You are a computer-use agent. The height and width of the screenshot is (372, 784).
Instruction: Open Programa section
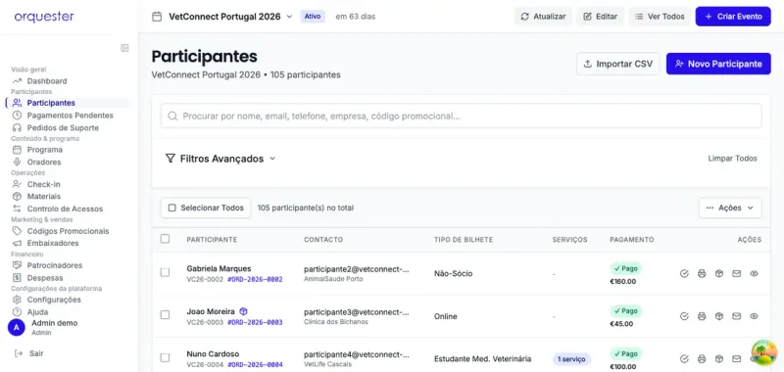click(x=45, y=150)
